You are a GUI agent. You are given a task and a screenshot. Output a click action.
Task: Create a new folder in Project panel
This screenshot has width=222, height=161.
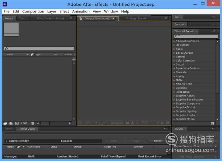pos(11,123)
